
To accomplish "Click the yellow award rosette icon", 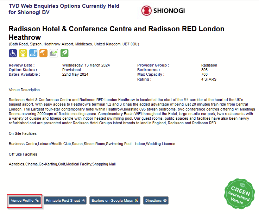I will pos(23,53).
